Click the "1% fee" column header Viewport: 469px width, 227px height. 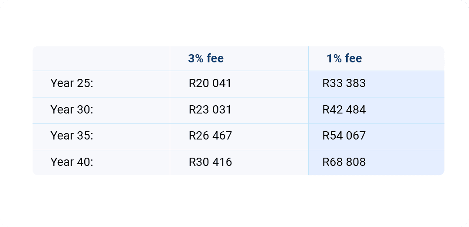(x=344, y=58)
